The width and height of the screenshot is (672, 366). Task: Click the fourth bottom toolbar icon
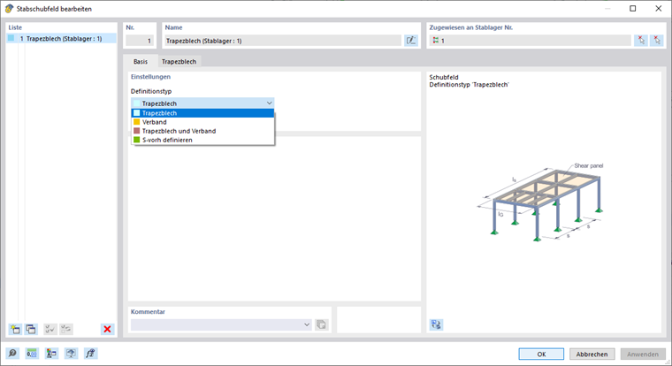coord(71,353)
